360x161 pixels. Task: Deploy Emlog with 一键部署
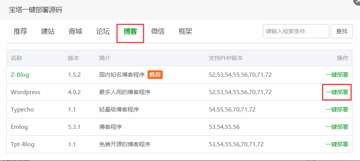coord(337,127)
